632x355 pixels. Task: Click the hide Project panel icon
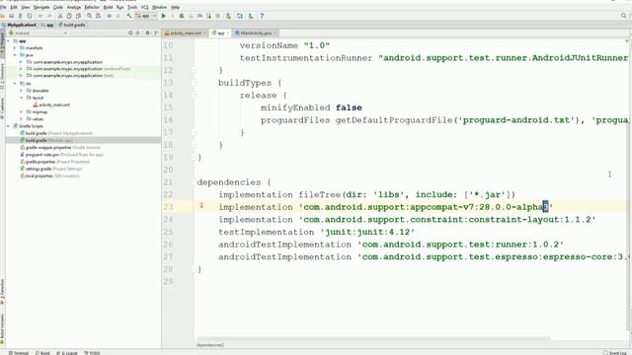click(156, 33)
